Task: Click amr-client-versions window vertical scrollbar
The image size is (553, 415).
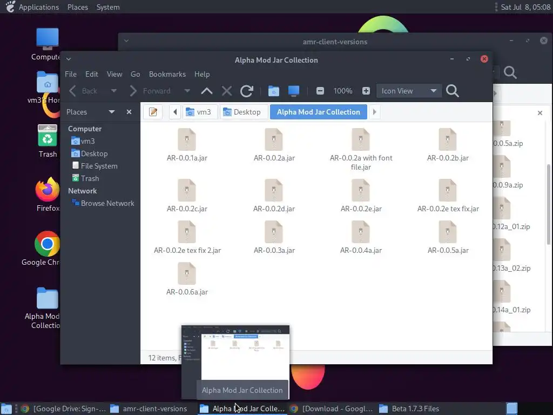Action: (549, 205)
